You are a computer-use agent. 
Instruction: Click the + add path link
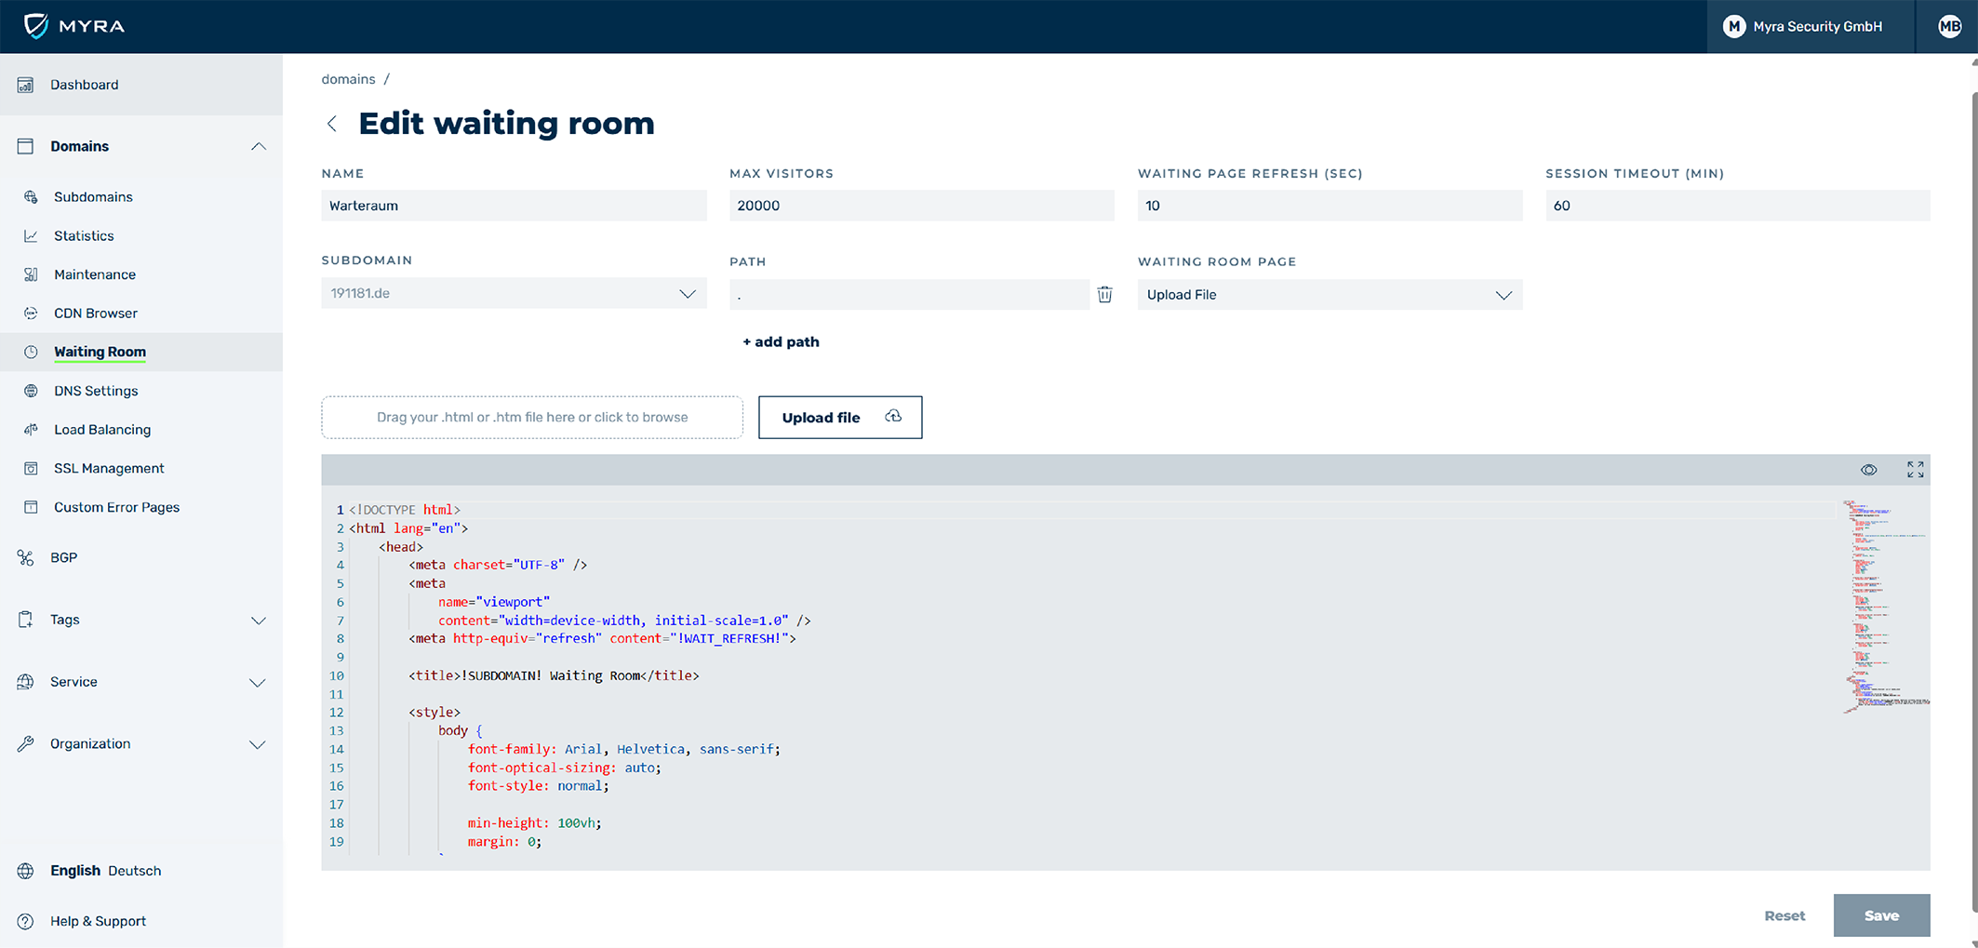coord(781,341)
